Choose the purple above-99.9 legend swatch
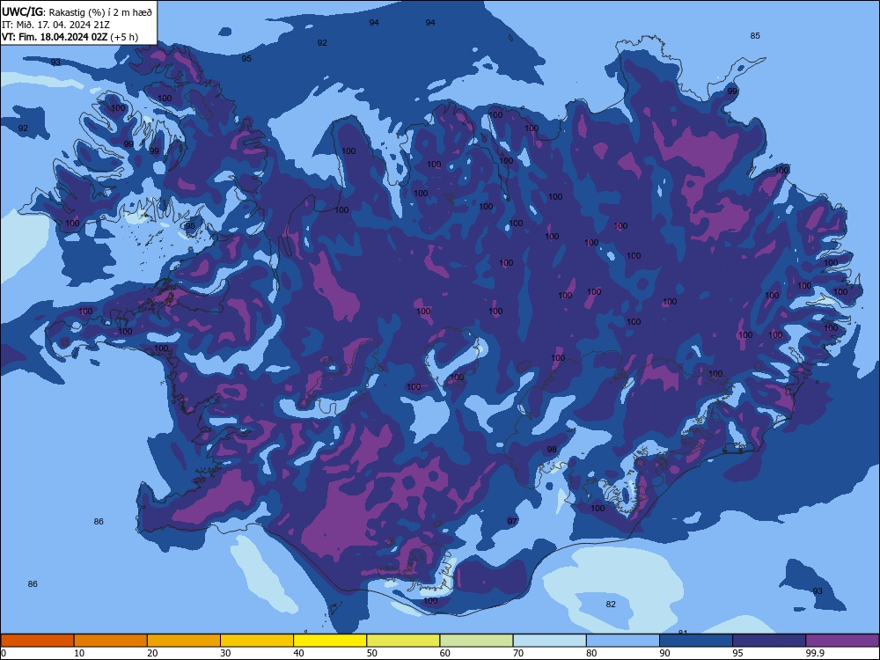880x660 pixels. click(x=842, y=641)
